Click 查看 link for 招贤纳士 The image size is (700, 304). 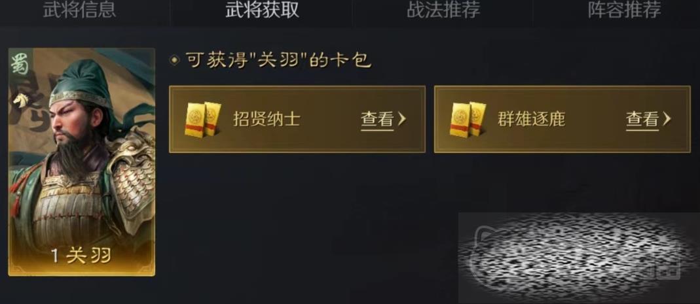click(377, 120)
